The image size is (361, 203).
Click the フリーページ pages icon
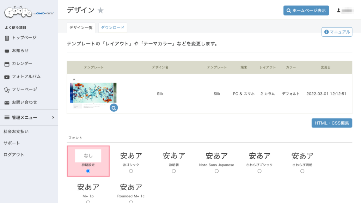[7, 90]
